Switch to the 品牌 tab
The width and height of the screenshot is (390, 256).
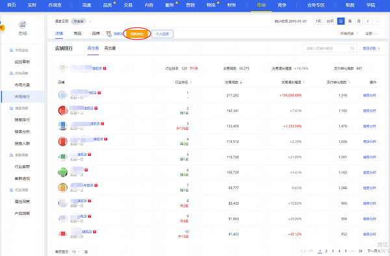96,33
